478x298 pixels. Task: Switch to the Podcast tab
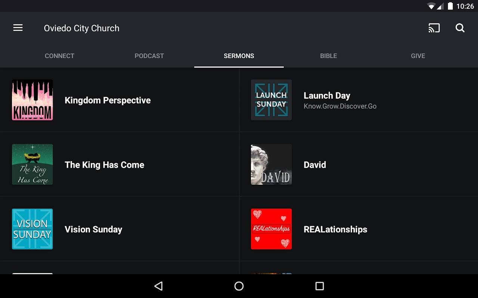[x=149, y=56]
